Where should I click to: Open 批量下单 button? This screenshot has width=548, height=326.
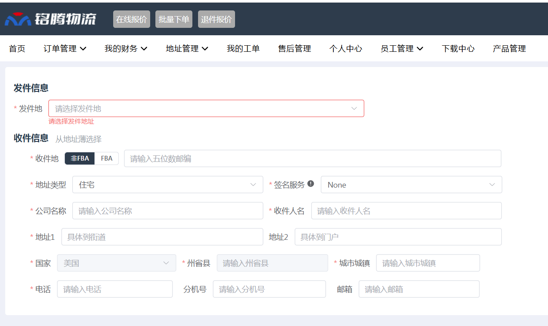(x=174, y=19)
